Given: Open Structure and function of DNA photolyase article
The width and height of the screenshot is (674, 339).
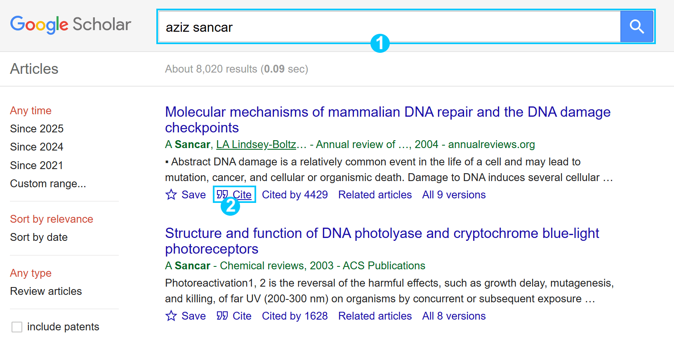Looking at the screenshot, I should pos(382,241).
